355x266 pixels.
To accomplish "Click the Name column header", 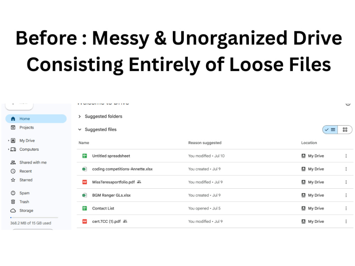I will 84,143.
